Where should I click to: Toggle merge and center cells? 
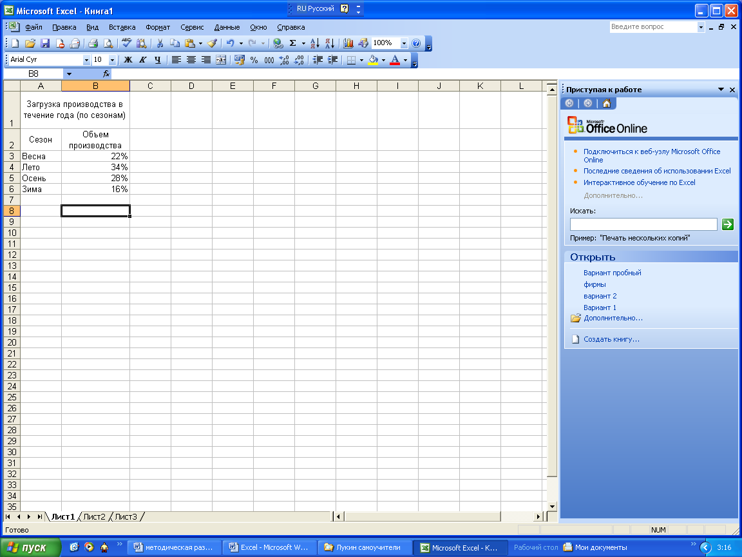[221, 60]
